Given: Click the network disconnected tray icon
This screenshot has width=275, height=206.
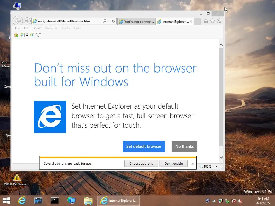Looking at the screenshot, I should (x=234, y=201).
